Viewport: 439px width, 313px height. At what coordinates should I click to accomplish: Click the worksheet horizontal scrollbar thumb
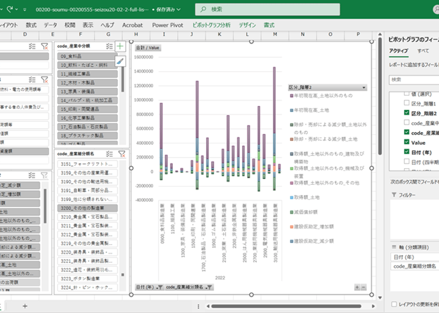click(x=286, y=306)
